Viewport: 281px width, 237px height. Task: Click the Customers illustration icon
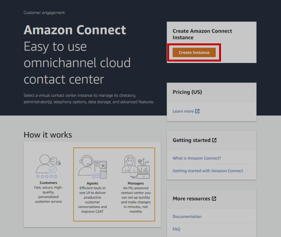pos(48,164)
